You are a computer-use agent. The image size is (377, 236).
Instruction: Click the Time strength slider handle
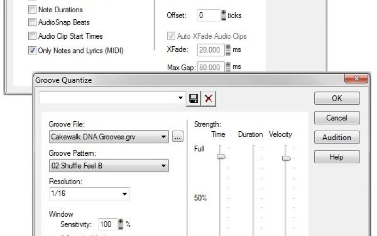pyautogui.click(x=221, y=156)
